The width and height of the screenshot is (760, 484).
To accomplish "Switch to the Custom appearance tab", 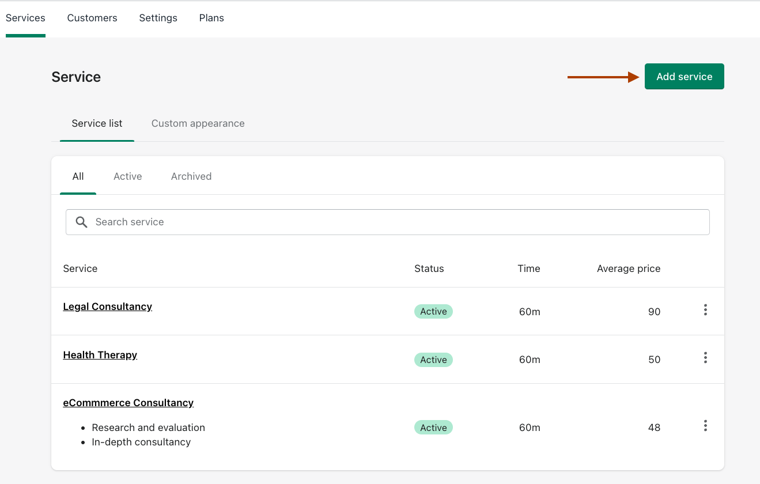I will [198, 123].
